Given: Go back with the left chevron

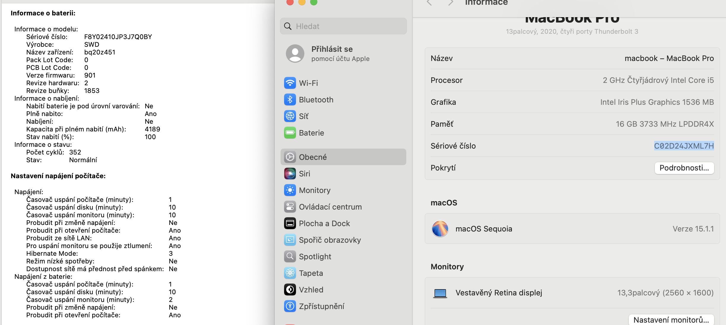Looking at the screenshot, I should pos(429,3).
